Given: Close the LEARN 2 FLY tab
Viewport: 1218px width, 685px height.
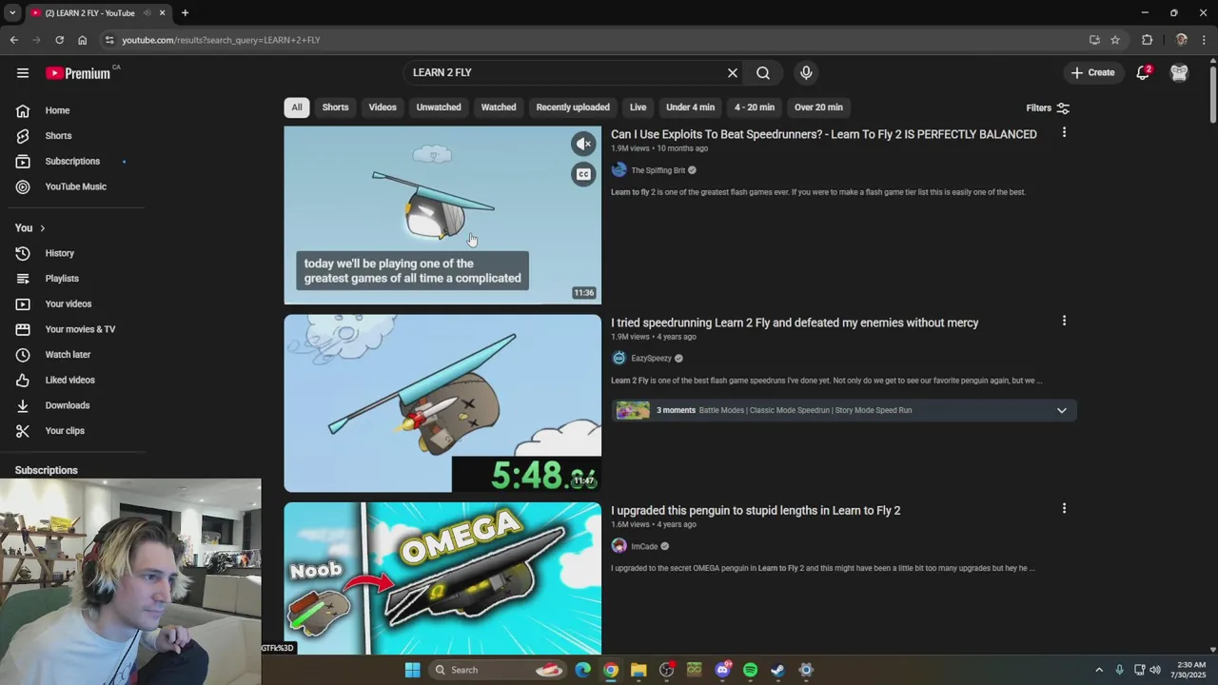Looking at the screenshot, I should 162,12.
